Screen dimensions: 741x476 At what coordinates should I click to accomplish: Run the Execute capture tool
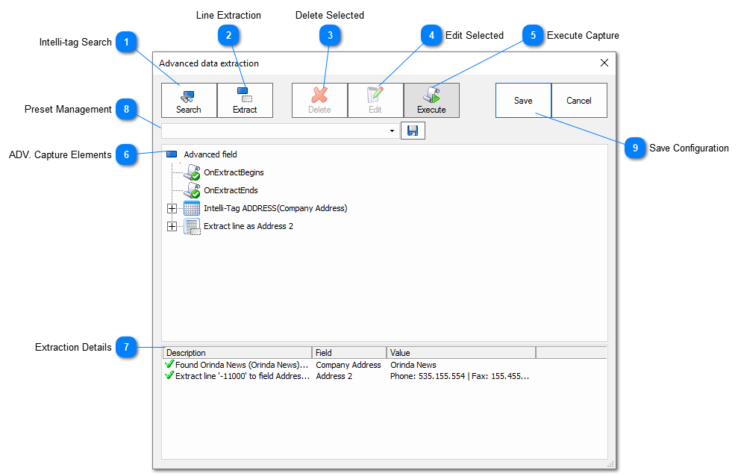tap(431, 100)
